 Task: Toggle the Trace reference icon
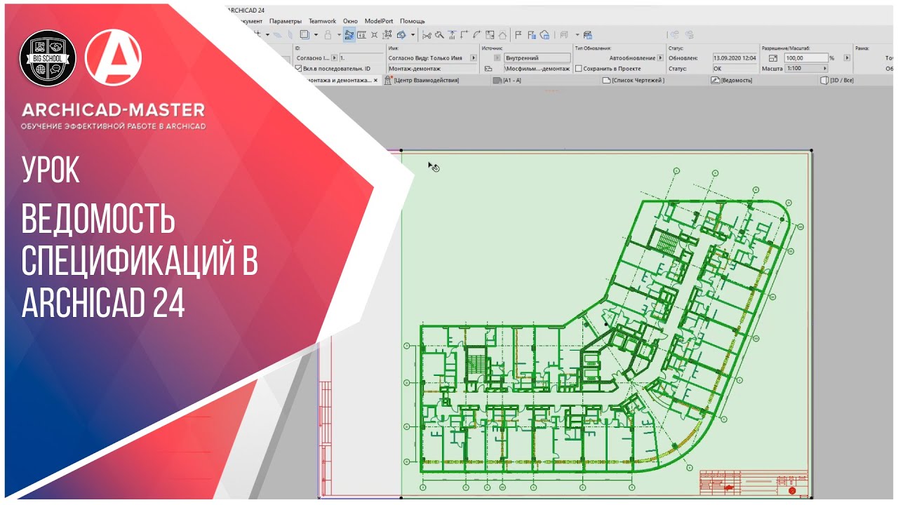pyautogui.click(x=304, y=35)
